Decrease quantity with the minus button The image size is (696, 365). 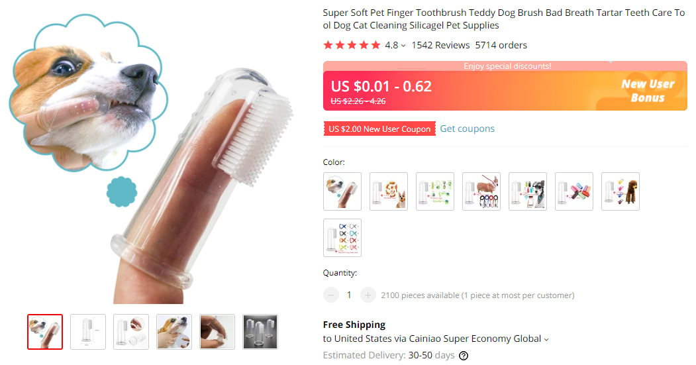point(330,295)
